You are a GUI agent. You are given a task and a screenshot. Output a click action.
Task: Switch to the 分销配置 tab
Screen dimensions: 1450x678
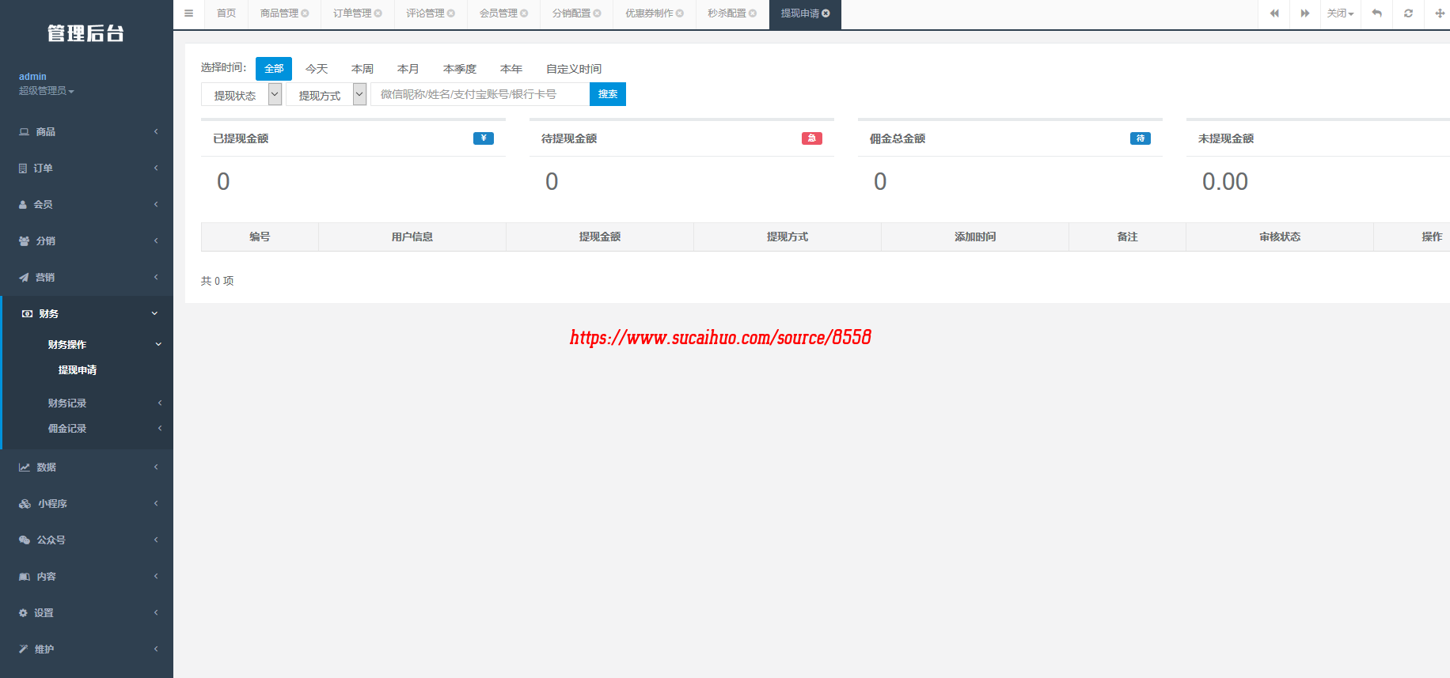coord(571,13)
